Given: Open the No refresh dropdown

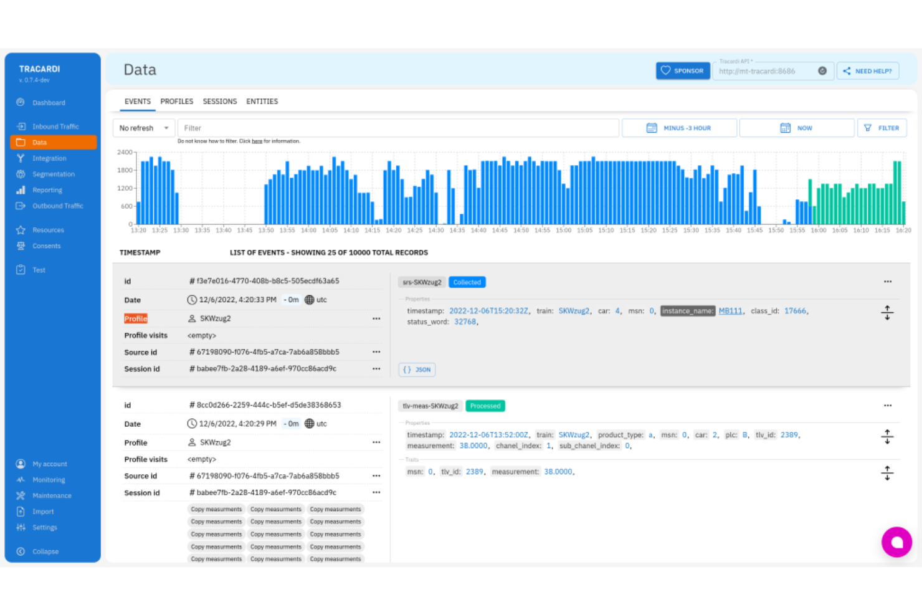Looking at the screenshot, I should (143, 128).
